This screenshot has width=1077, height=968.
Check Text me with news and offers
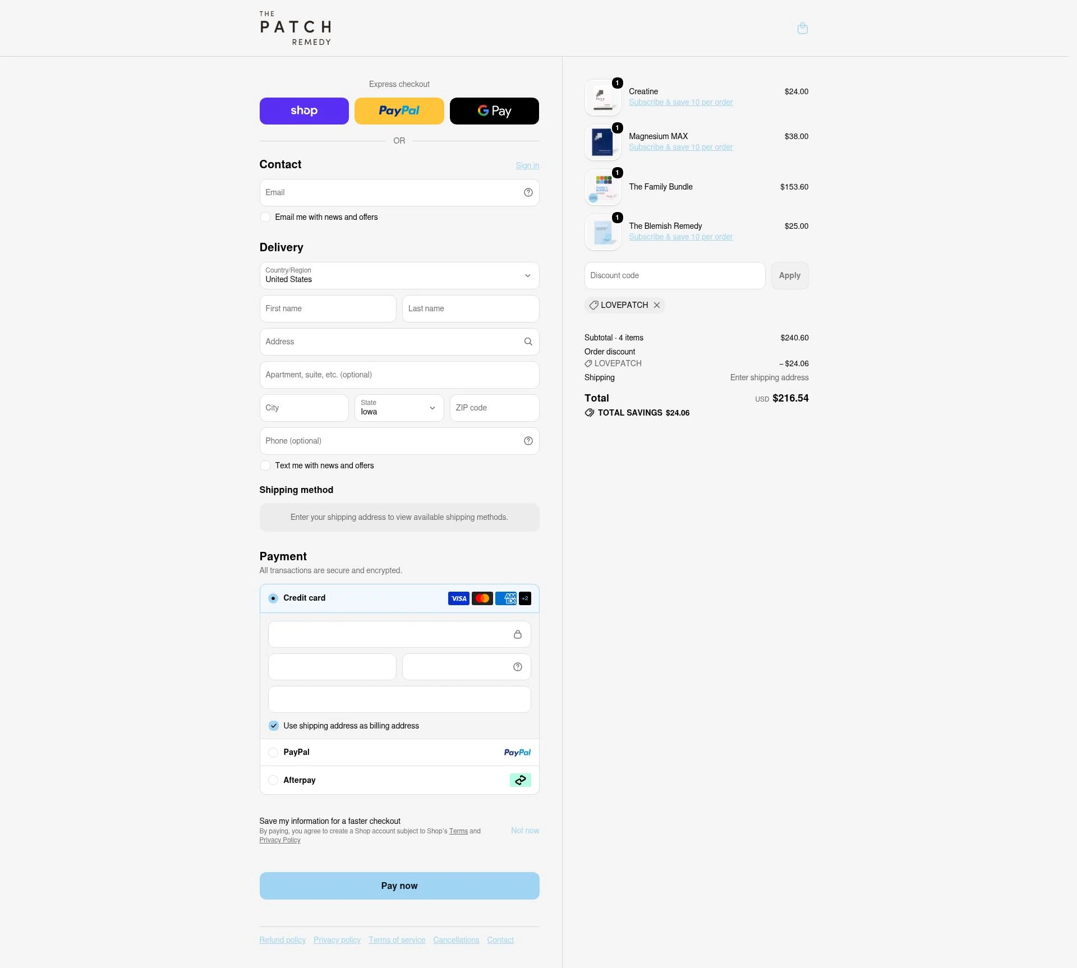coord(265,465)
